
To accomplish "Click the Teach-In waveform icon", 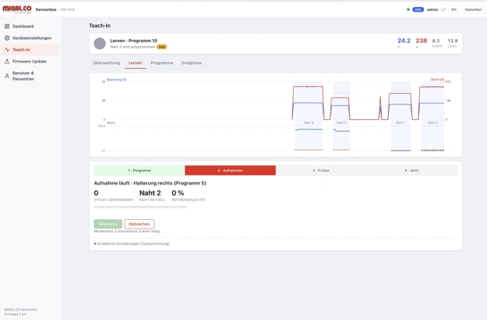I will point(7,50).
